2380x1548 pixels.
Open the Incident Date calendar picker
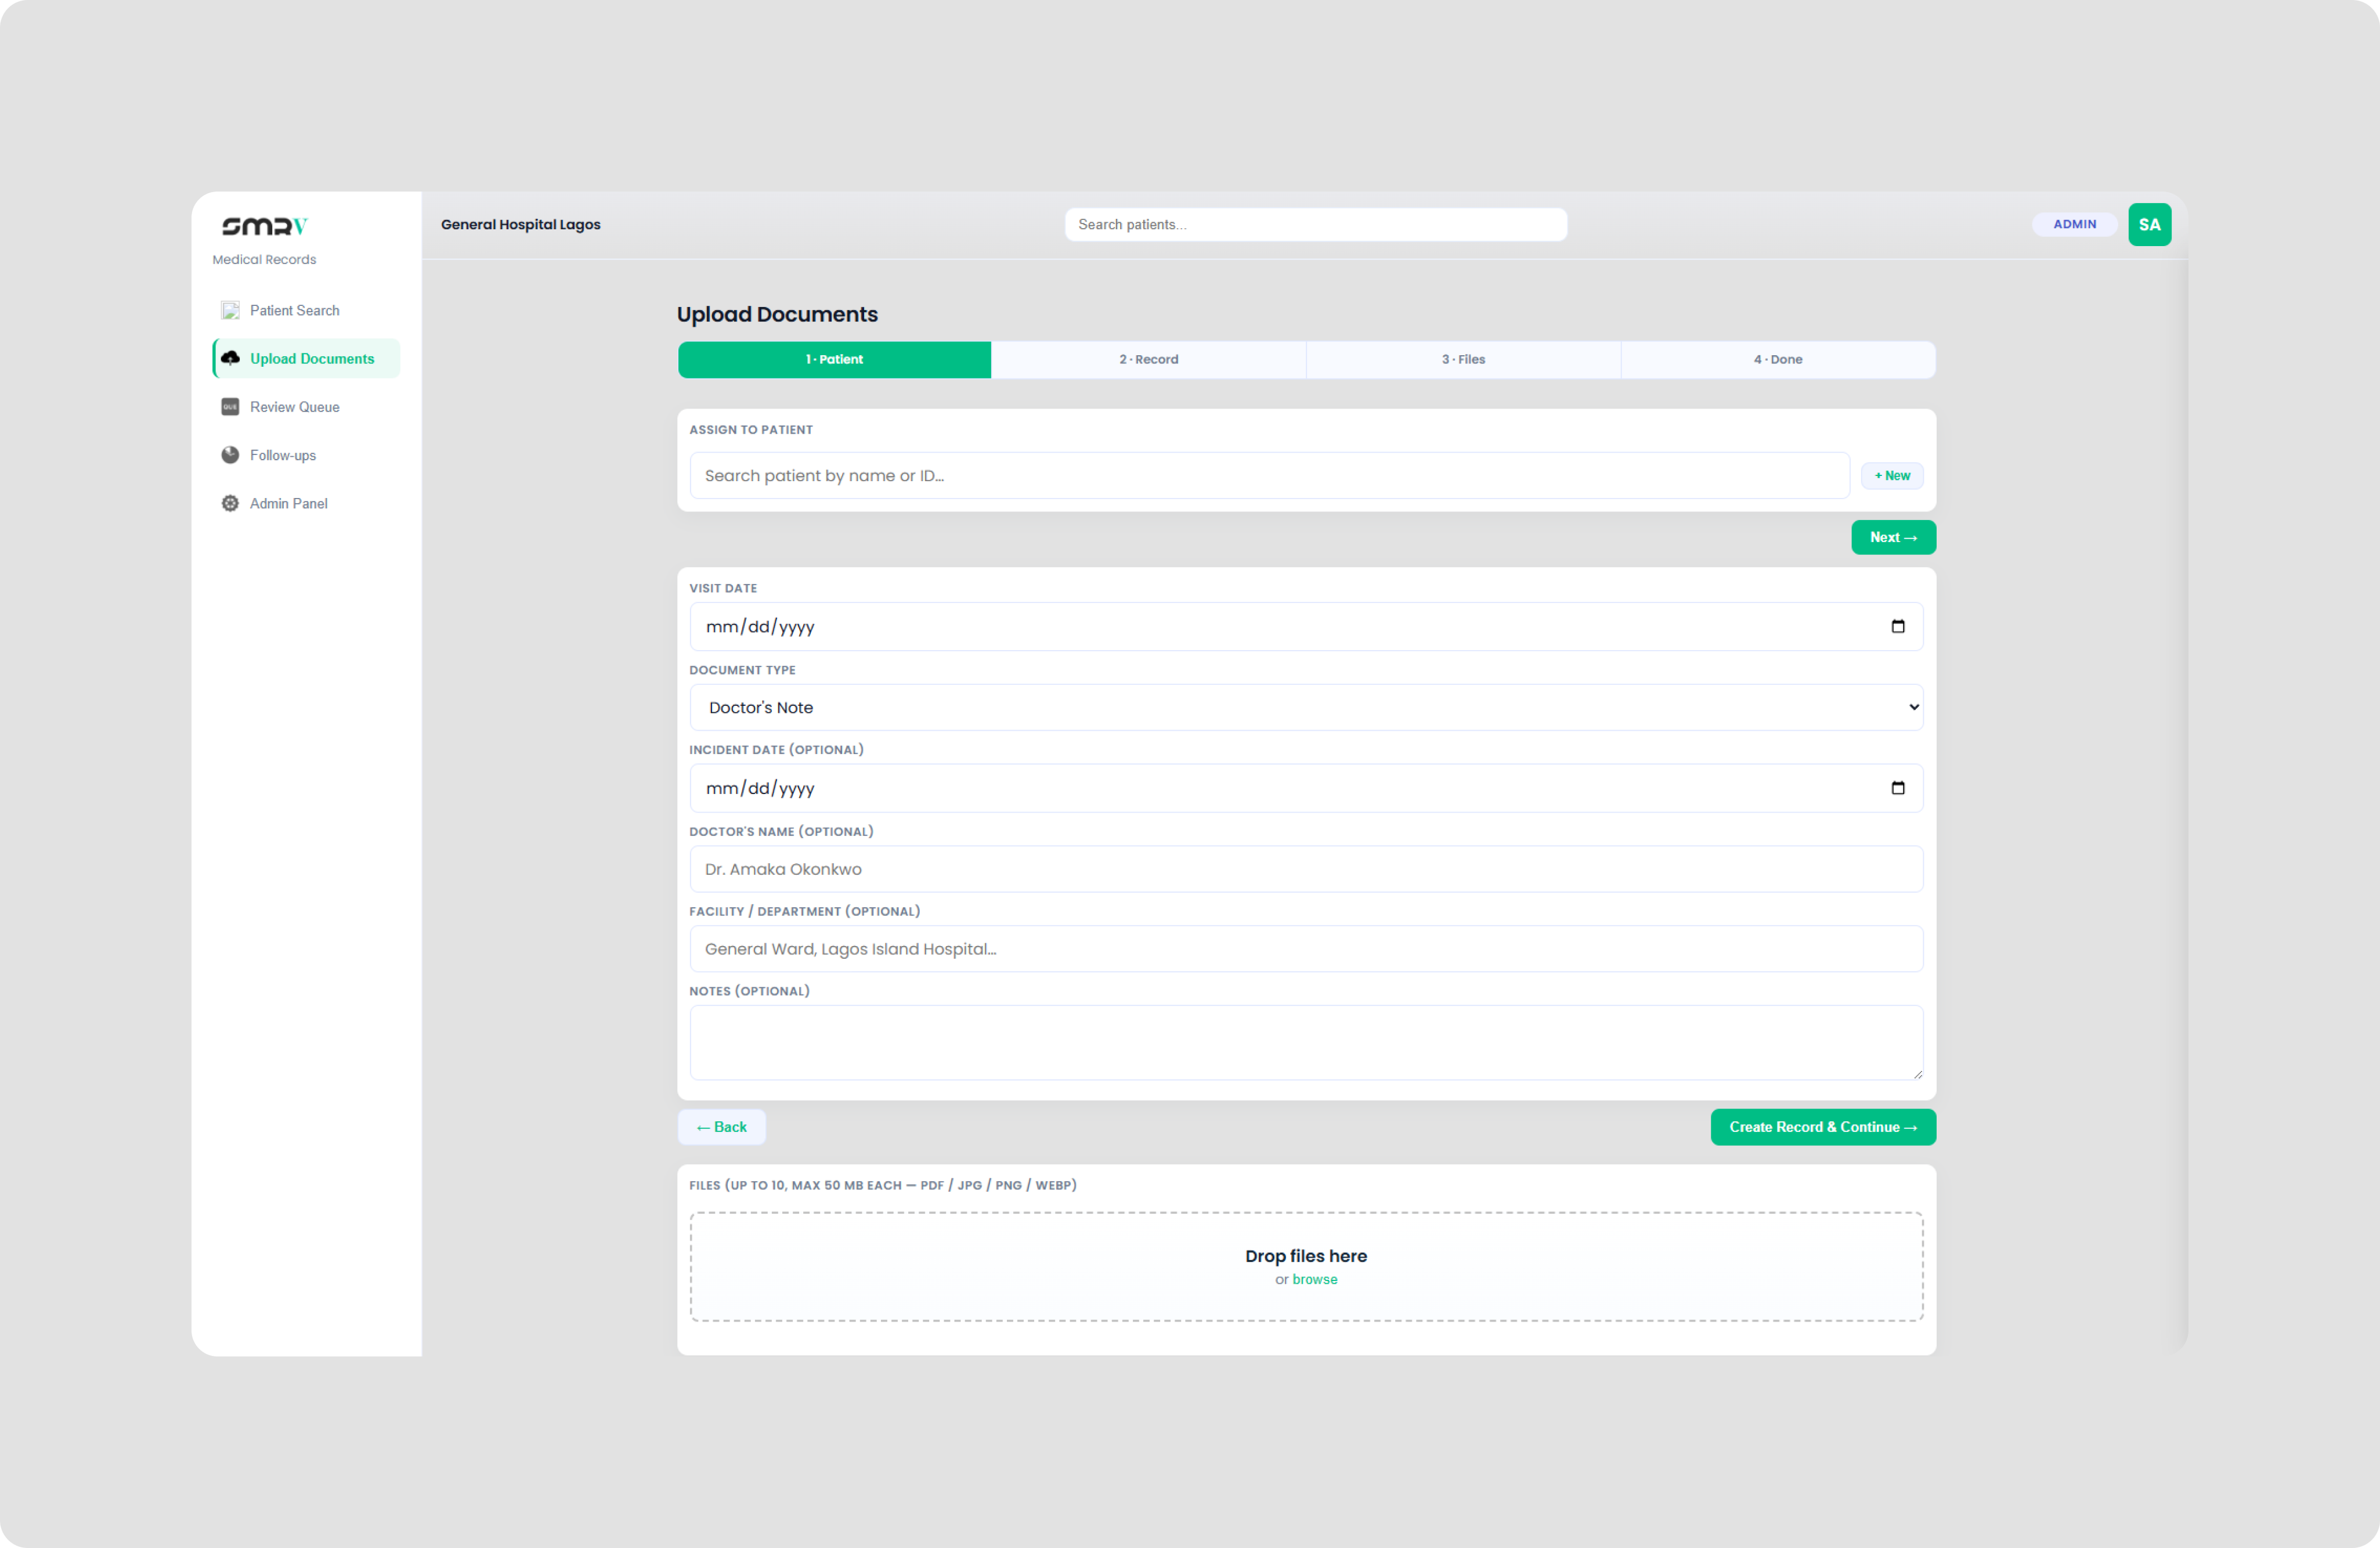click(1898, 788)
